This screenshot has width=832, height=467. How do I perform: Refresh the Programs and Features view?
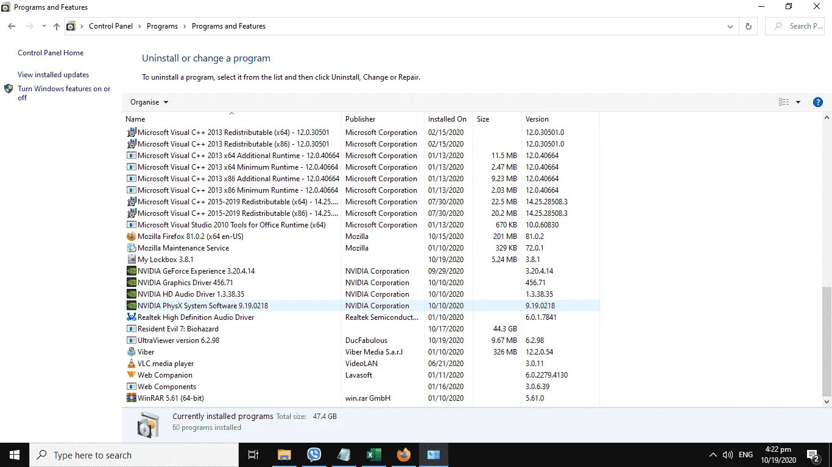748,26
